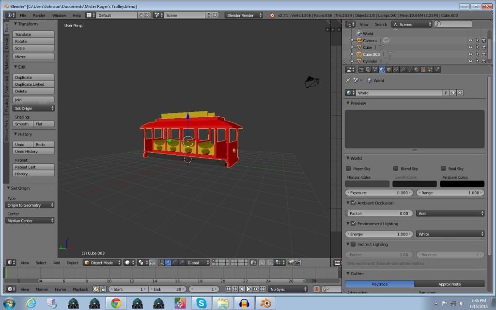
Task: Open the Physics properties tab icon
Action: [437, 70]
